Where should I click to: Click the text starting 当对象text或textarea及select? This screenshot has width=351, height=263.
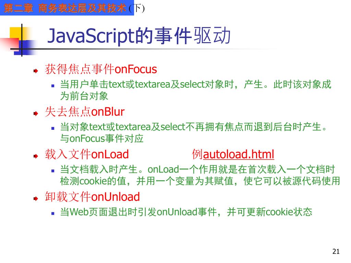194,127
